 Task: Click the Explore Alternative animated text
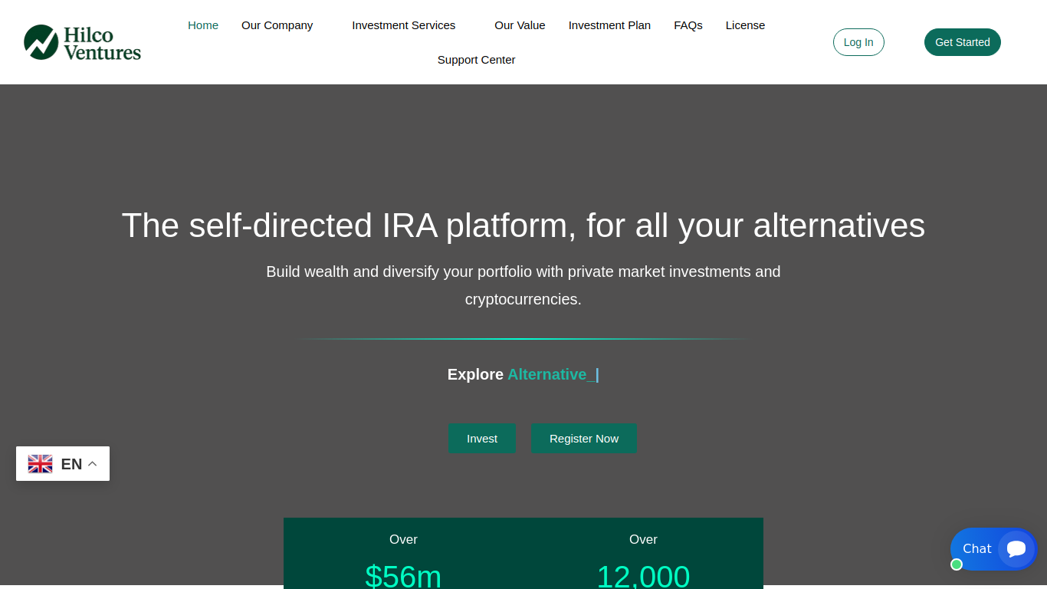[523, 374]
